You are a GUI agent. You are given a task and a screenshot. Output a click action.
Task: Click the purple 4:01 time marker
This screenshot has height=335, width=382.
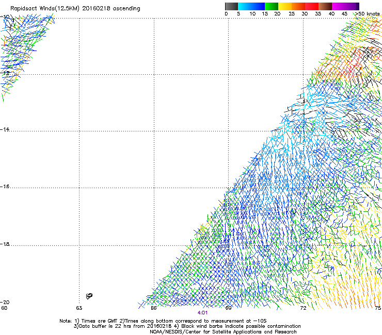pos(202,313)
